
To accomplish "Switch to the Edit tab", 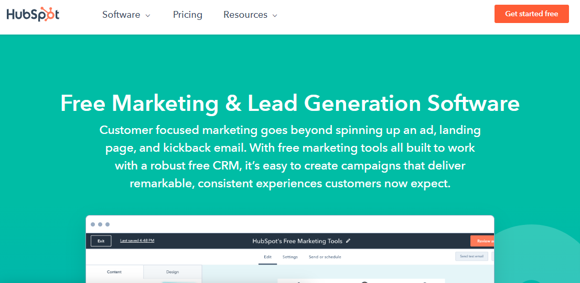I will pos(267,257).
